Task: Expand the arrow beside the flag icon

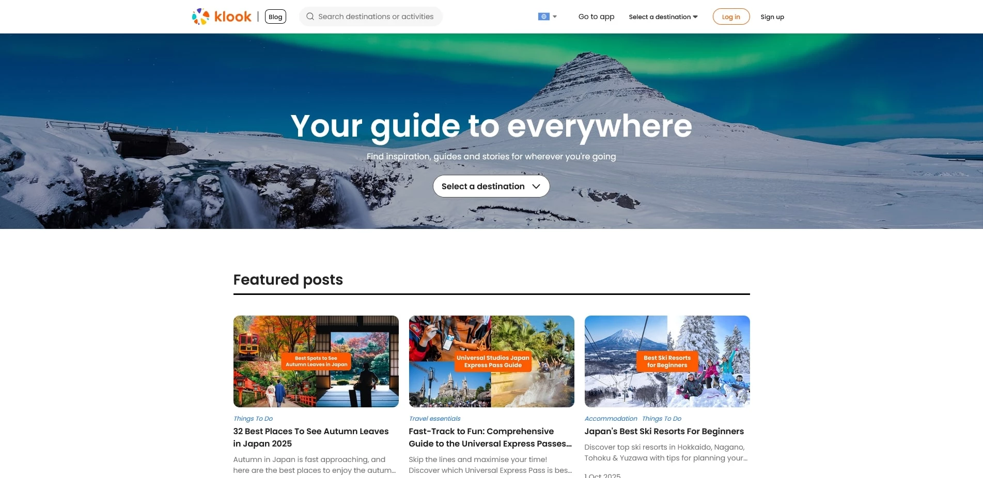Action: 555,17
